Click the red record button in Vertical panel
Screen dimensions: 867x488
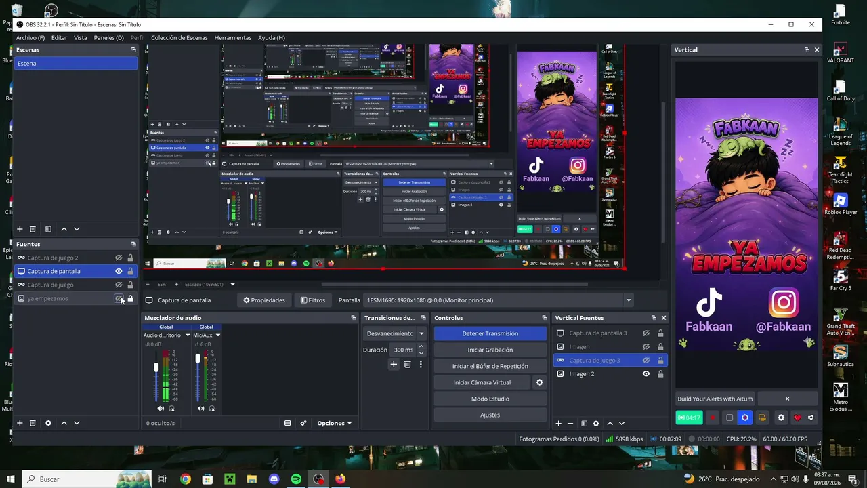click(x=712, y=418)
